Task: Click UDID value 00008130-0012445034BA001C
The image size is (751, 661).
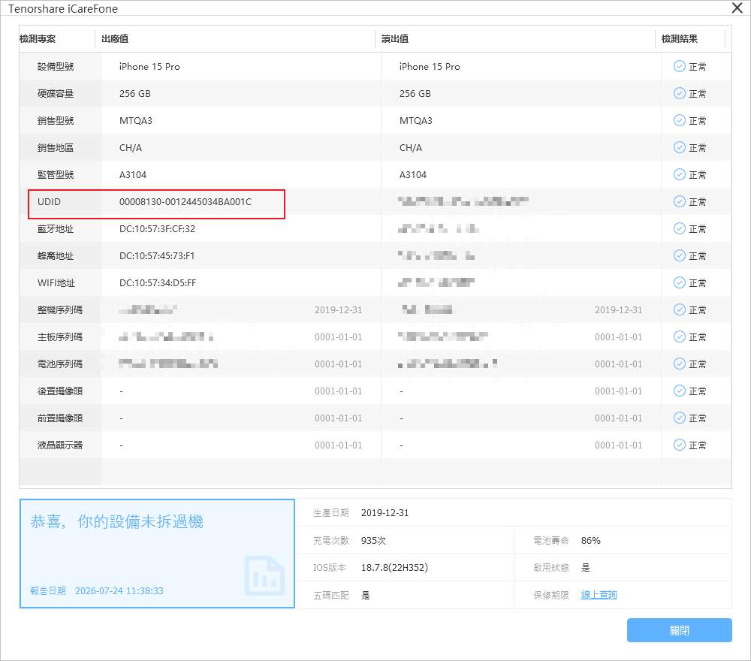Action: (x=185, y=201)
